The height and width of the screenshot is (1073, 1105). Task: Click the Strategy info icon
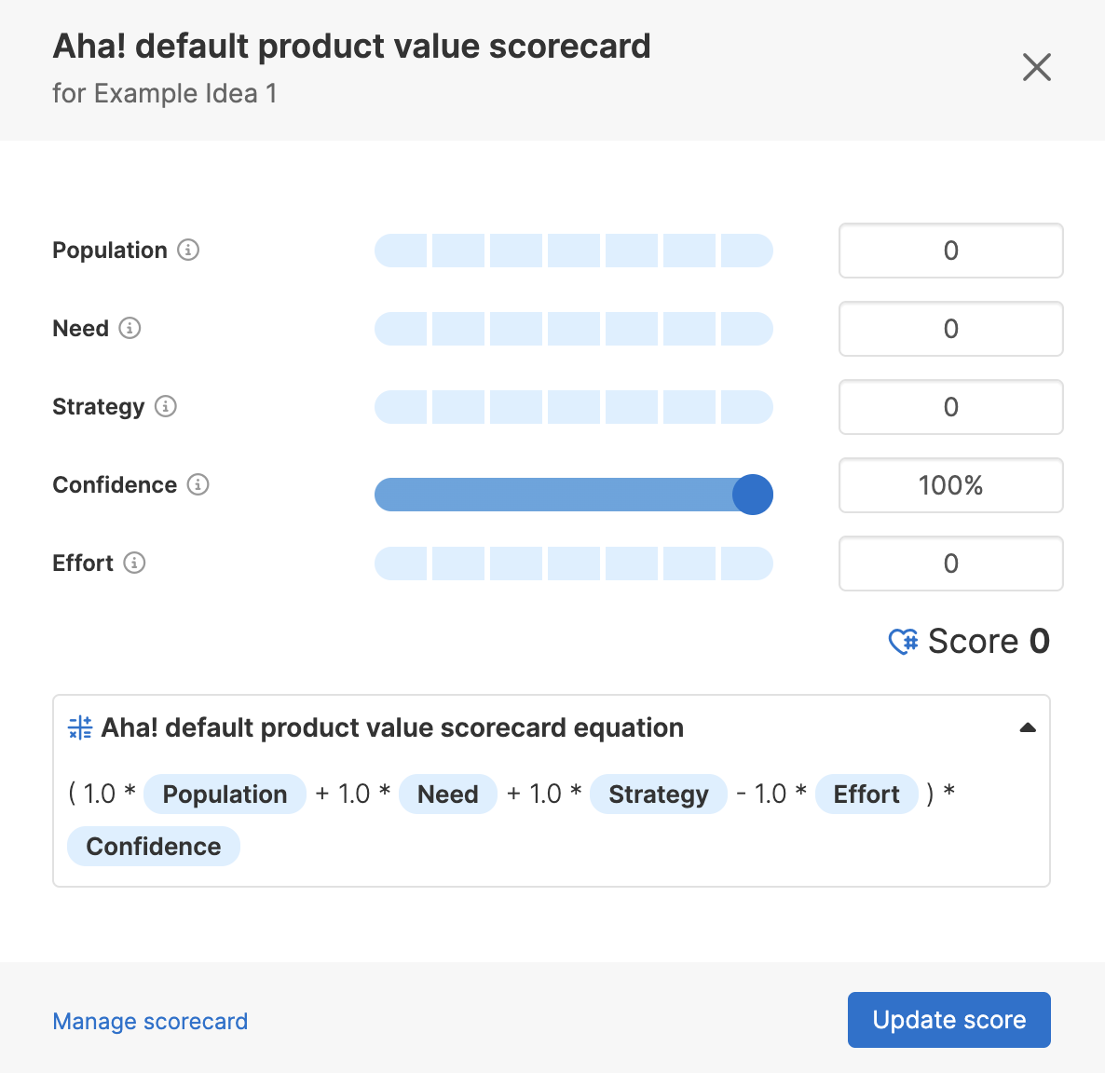pos(166,406)
